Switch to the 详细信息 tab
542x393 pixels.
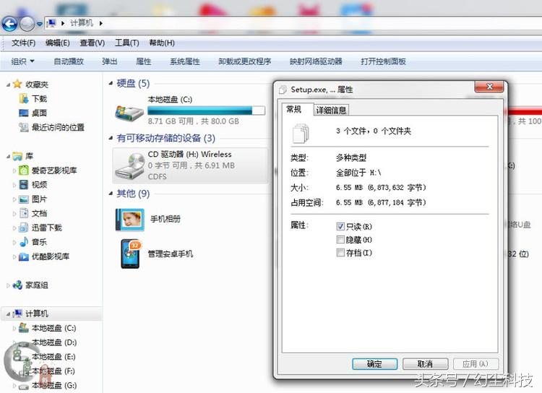(331, 111)
